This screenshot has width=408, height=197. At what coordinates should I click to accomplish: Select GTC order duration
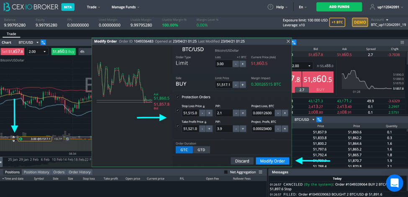coord(184,150)
